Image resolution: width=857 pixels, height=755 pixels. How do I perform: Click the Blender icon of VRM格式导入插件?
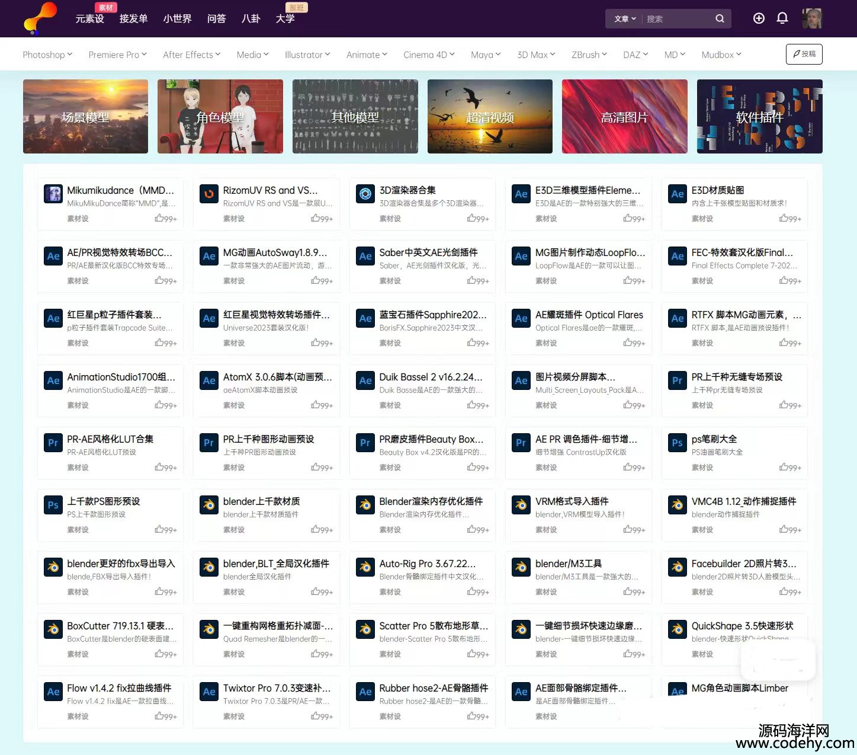click(521, 505)
